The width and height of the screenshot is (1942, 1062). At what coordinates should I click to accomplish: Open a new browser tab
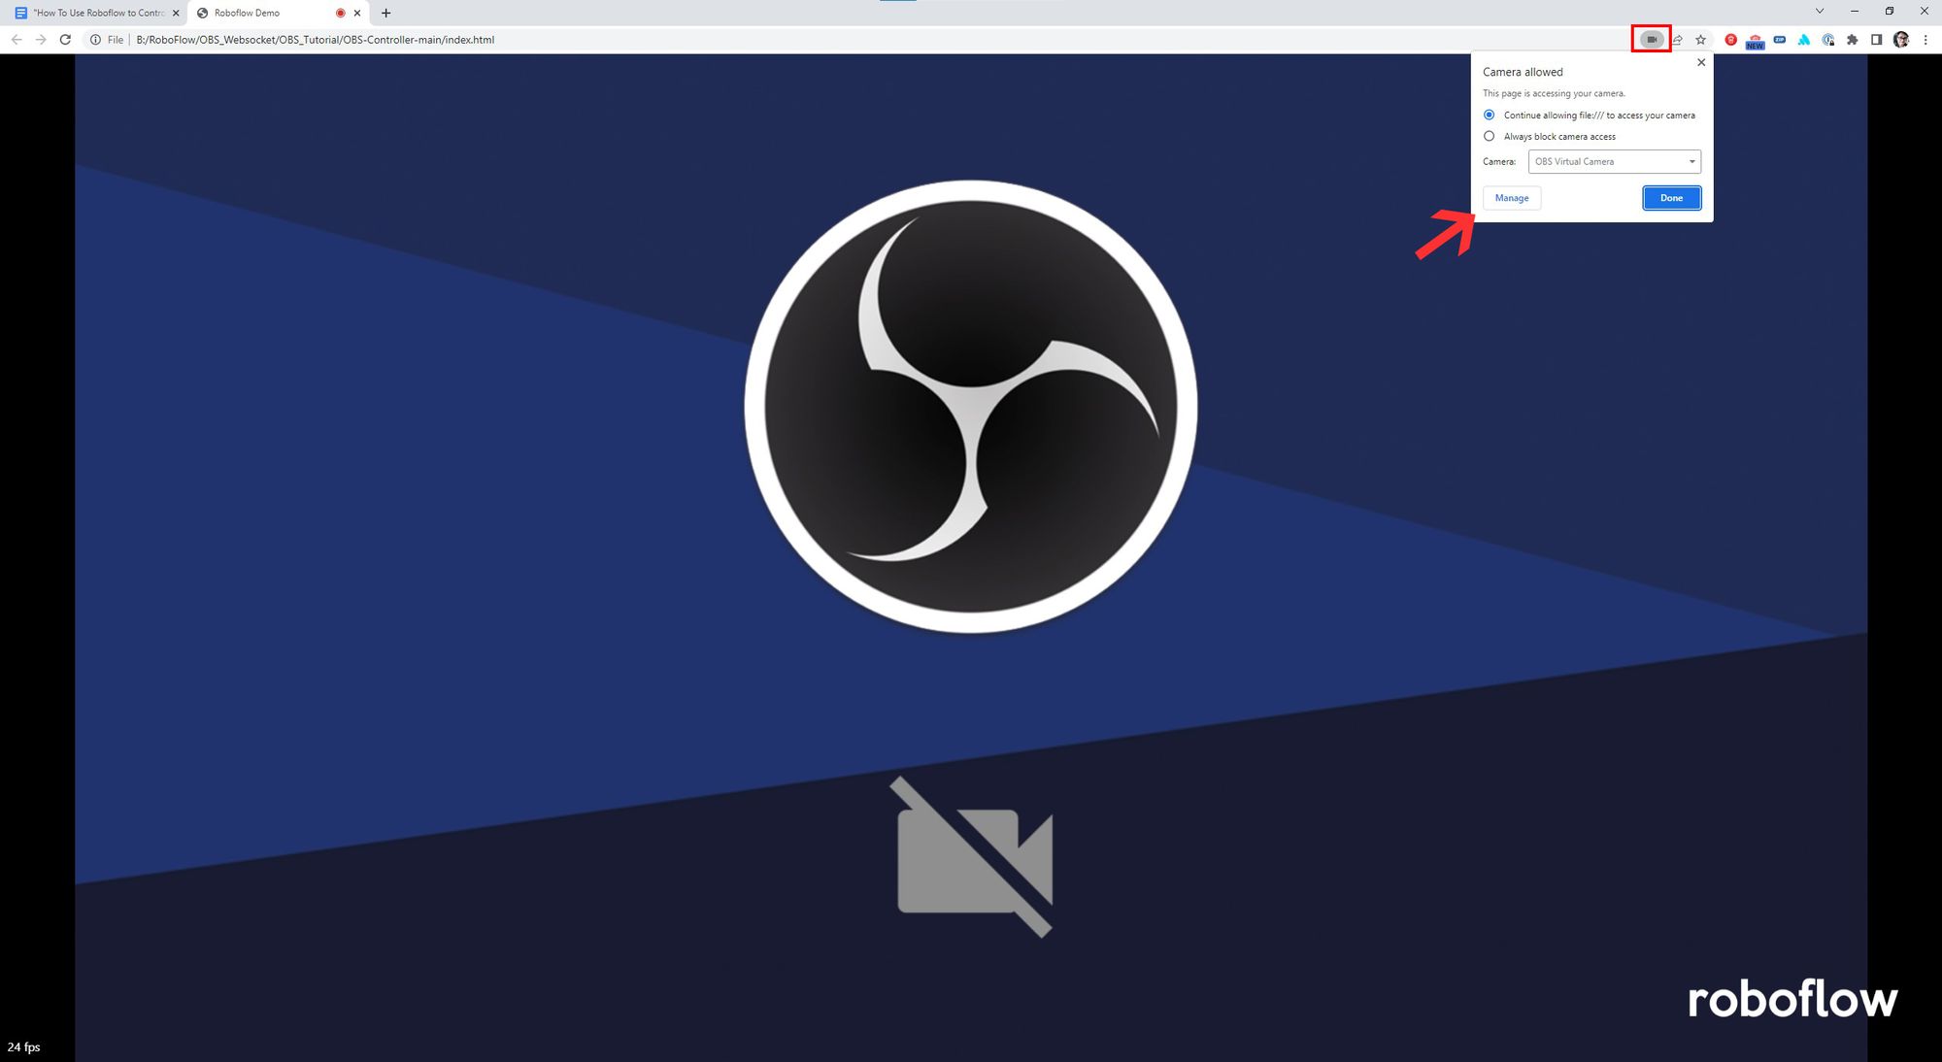[385, 13]
